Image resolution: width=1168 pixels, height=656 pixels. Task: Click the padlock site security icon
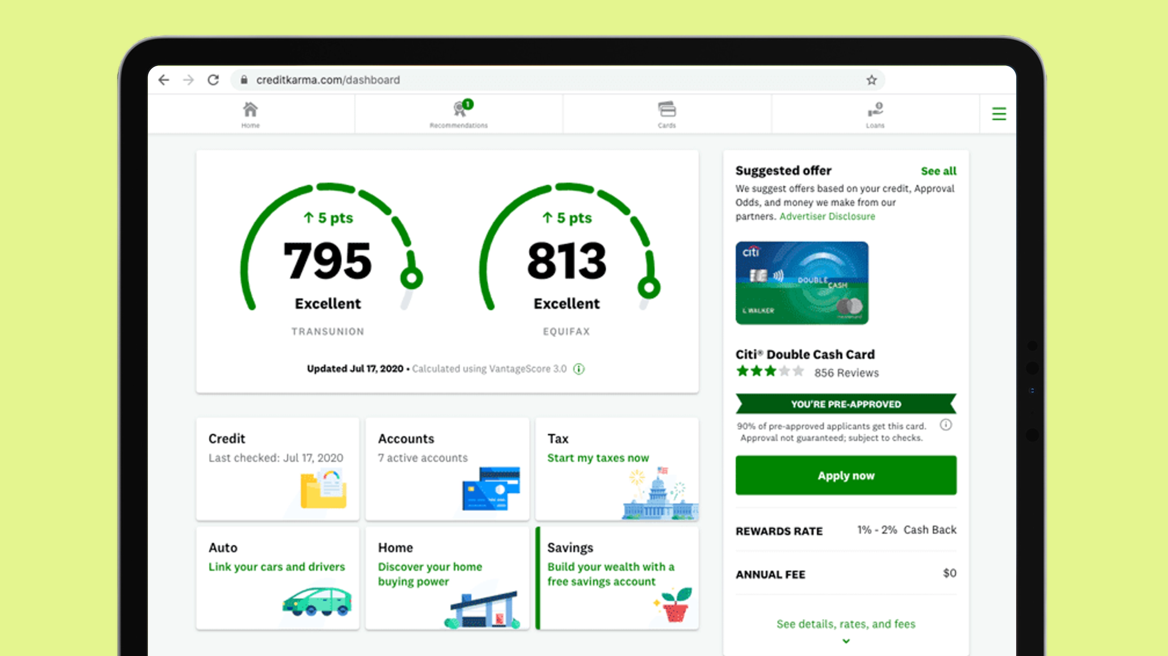tap(244, 80)
